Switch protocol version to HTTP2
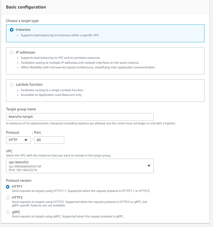 (8, 198)
